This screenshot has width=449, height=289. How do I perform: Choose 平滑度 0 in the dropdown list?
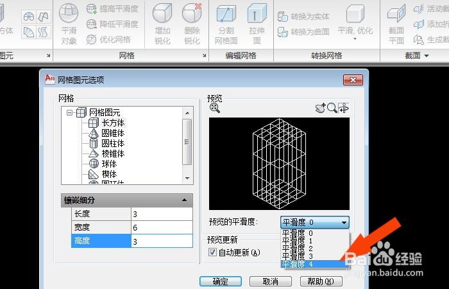tap(315, 232)
